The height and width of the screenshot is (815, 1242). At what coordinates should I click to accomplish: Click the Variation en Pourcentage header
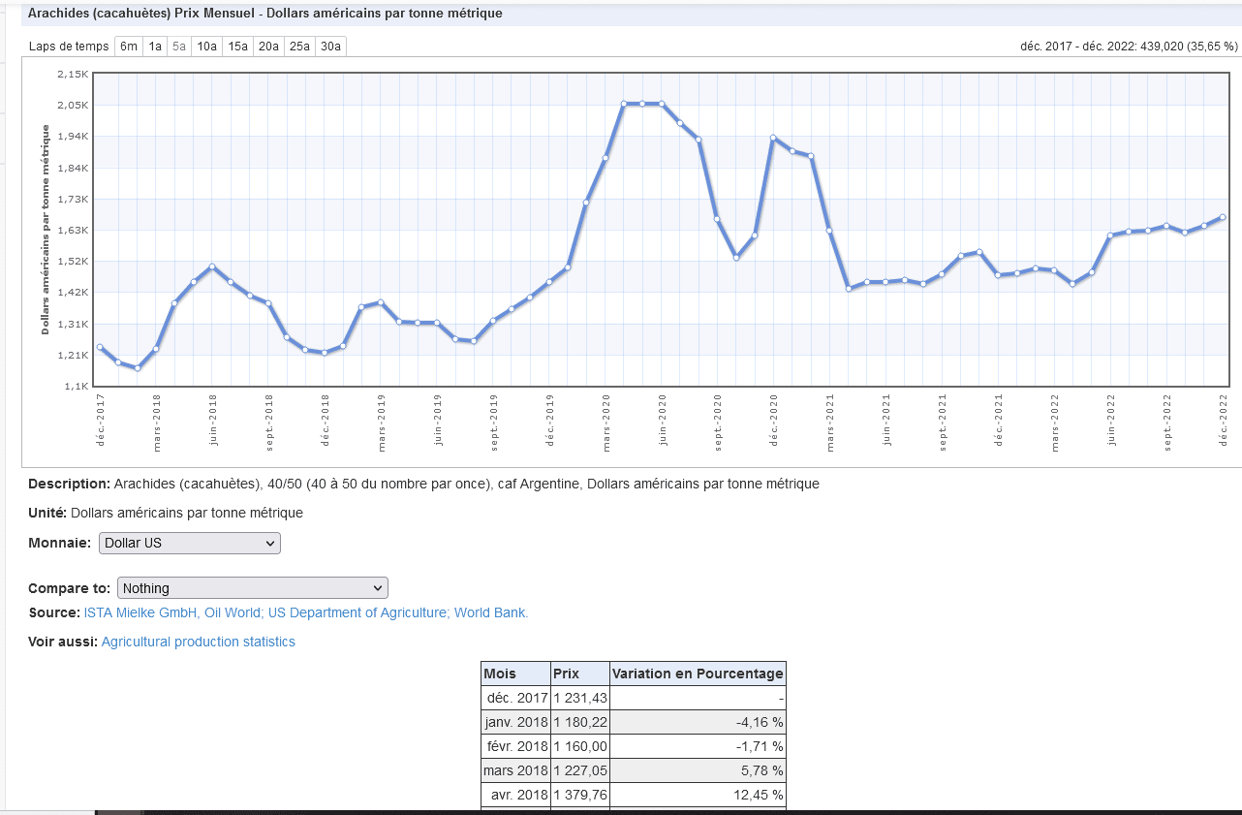coord(698,674)
